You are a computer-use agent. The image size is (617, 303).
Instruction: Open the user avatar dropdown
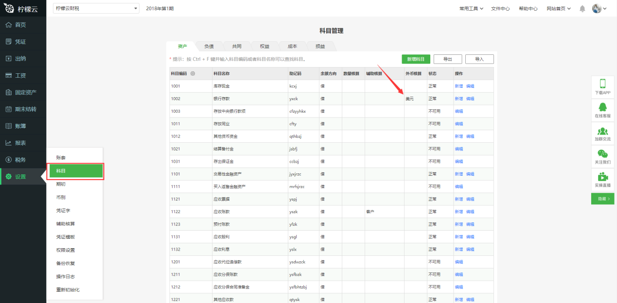[x=599, y=9]
